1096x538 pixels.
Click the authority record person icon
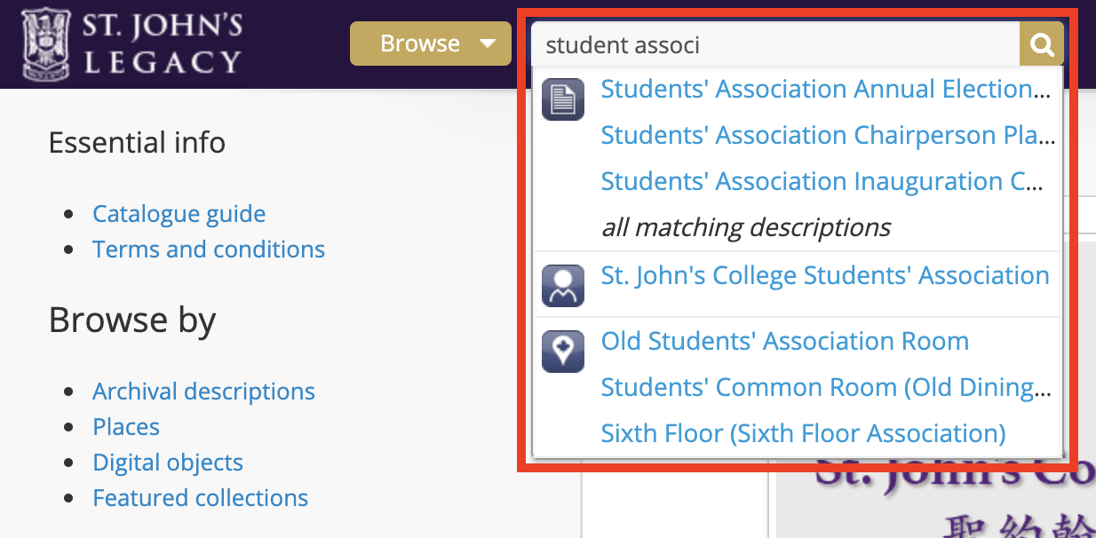[x=562, y=286]
